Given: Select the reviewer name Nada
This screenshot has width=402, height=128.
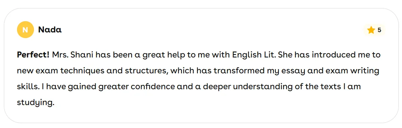Looking at the screenshot, I should (50, 30).
